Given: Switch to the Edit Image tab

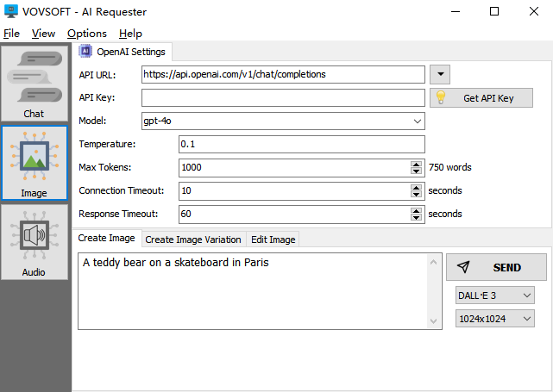Looking at the screenshot, I should (x=273, y=240).
